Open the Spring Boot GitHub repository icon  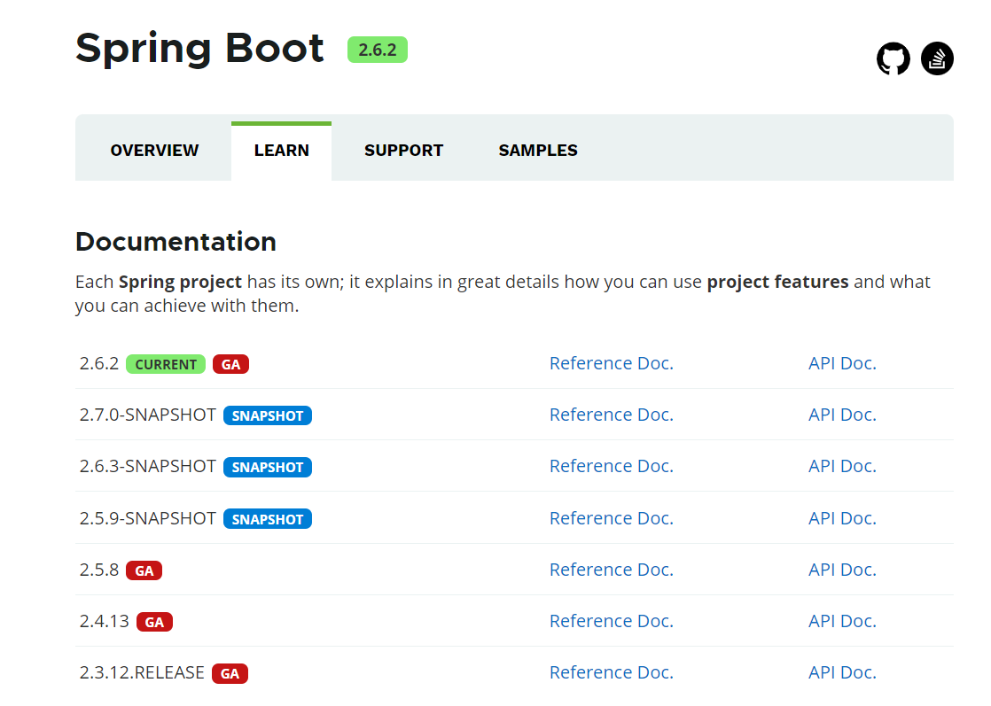(x=893, y=59)
